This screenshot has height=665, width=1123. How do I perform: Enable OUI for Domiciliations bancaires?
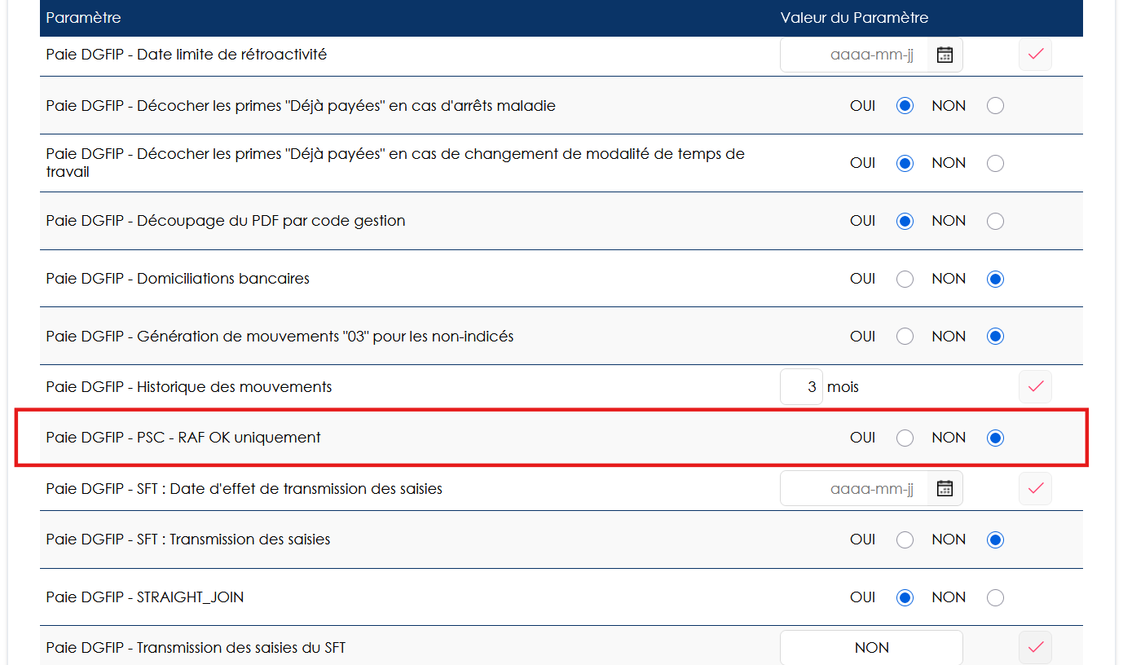pos(905,280)
